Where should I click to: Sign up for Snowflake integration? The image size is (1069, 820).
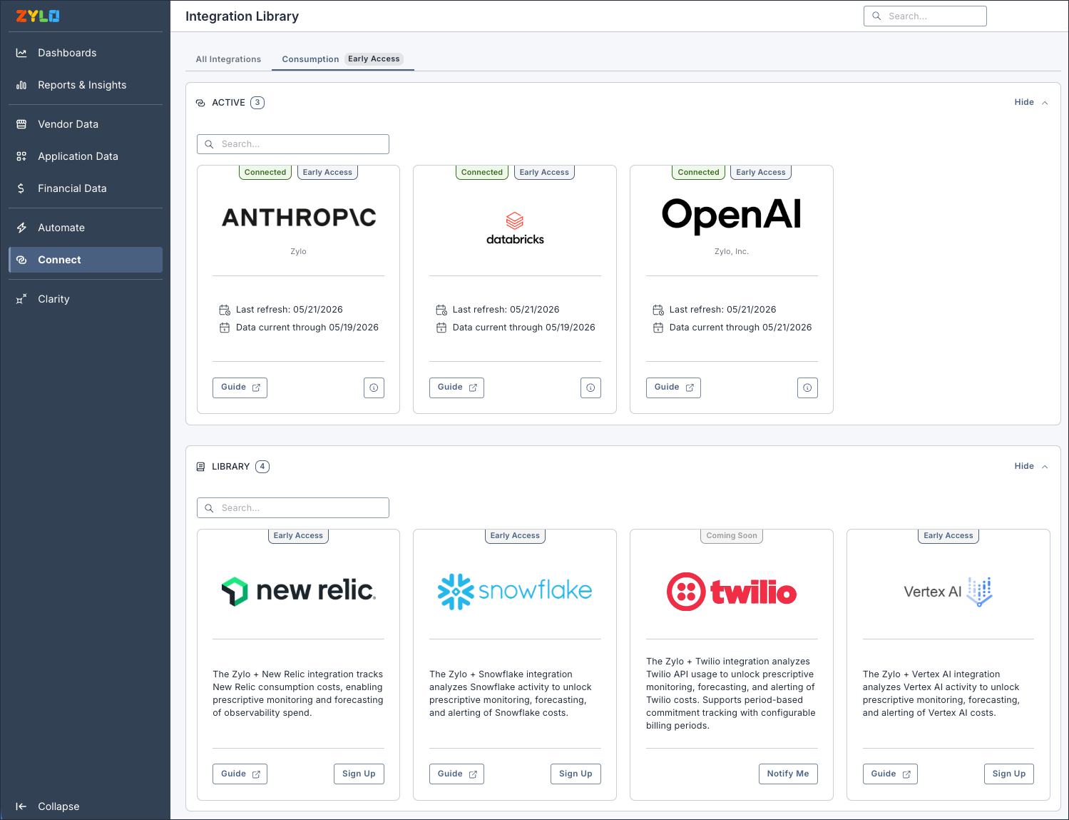coord(576,774)
